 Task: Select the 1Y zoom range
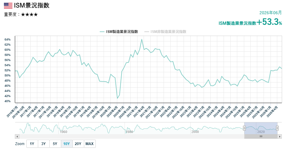[x=32, y=144]
